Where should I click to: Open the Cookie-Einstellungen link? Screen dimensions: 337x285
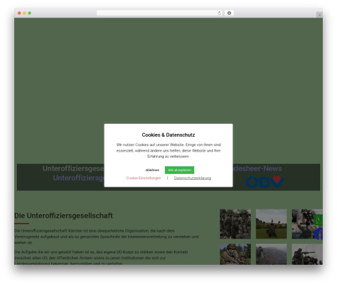coord(144,178)
